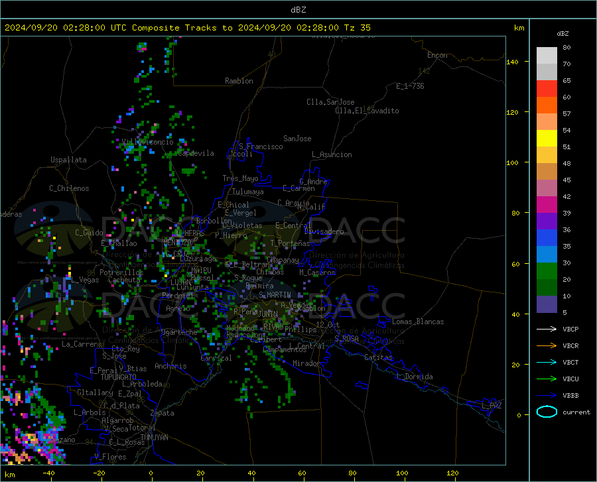Click the Catitas label
The image size is (597, 482).
(x=378, y=357)
